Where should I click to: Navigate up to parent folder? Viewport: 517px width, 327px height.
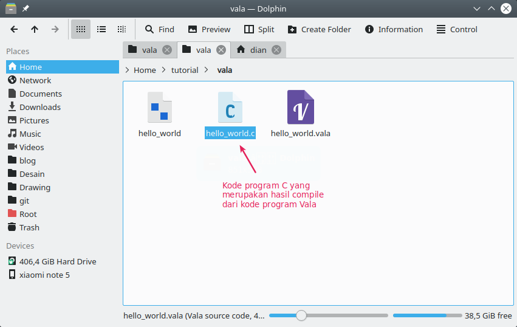[x=35, y=29]
